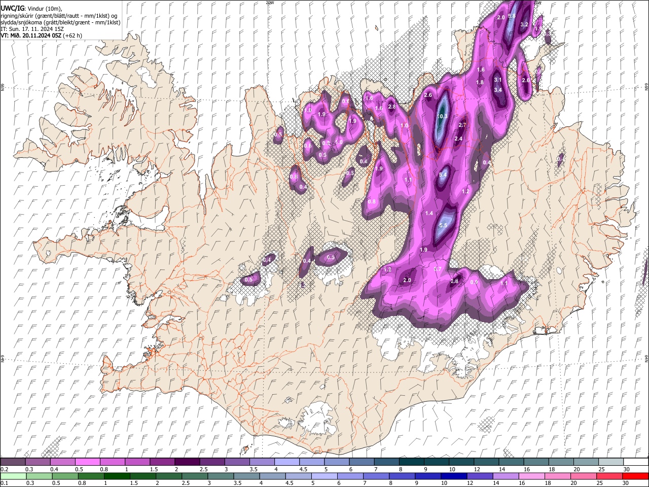Select the bright red 30+ rain swatch
The height and width of the screenshot is (487, 649).
pyautogui.click(x=635, y=476)
